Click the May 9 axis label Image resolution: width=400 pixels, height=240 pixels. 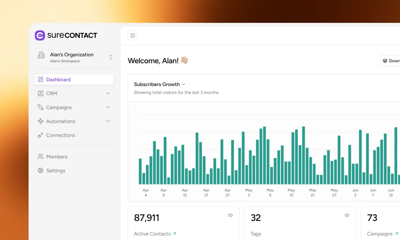[x=270, y=193]
